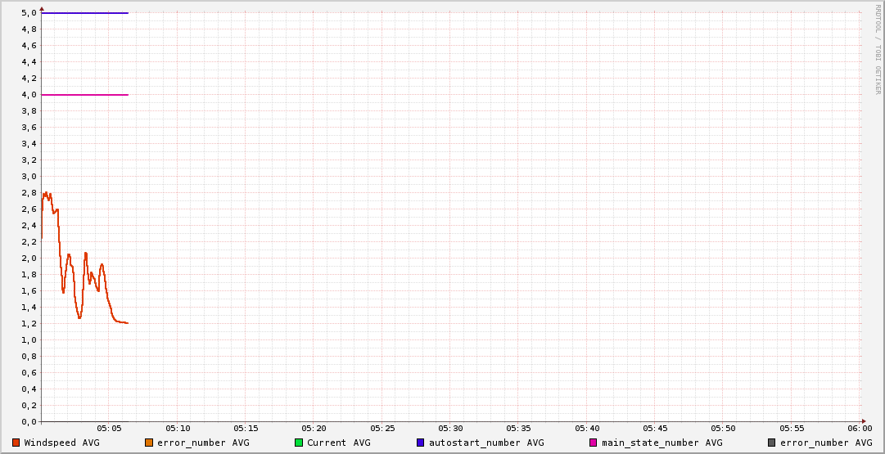Click the 05:30 time axis label
Viewport: 885px width, 454px height.
point(450,428)
